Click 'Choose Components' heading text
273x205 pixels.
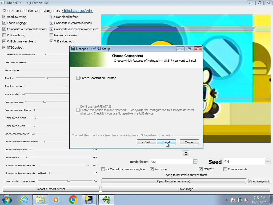(x=127, y=56)
